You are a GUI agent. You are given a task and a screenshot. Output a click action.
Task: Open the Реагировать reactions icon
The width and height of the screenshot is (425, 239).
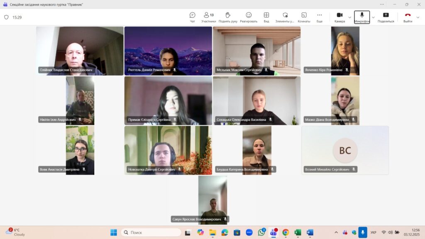[x=249, y=17]
